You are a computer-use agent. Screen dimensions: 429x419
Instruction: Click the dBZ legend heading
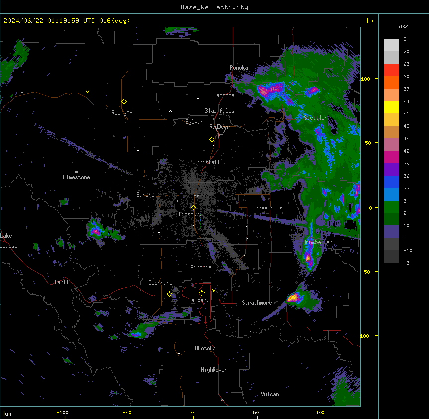click(x=403, y=27)
